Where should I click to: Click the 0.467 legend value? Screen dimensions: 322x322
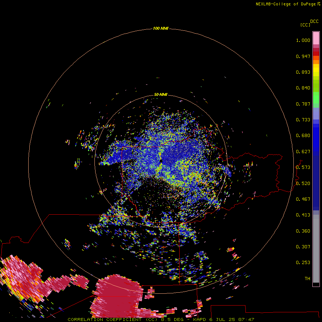pyautogui.click(x=303, y=199)
